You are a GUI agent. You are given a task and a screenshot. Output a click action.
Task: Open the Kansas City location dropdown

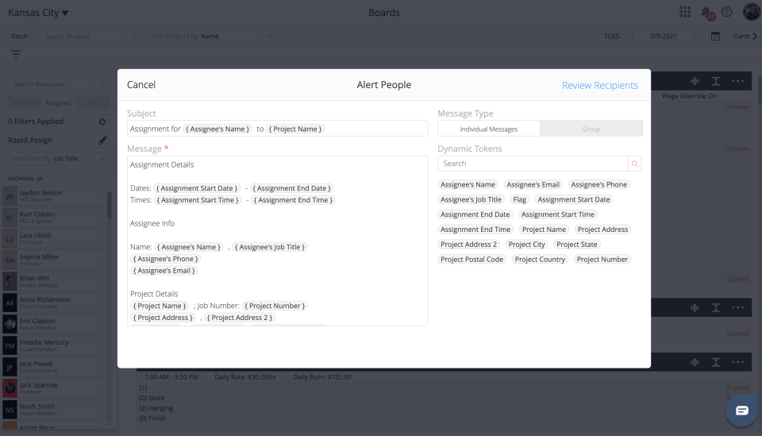(38, 13)
